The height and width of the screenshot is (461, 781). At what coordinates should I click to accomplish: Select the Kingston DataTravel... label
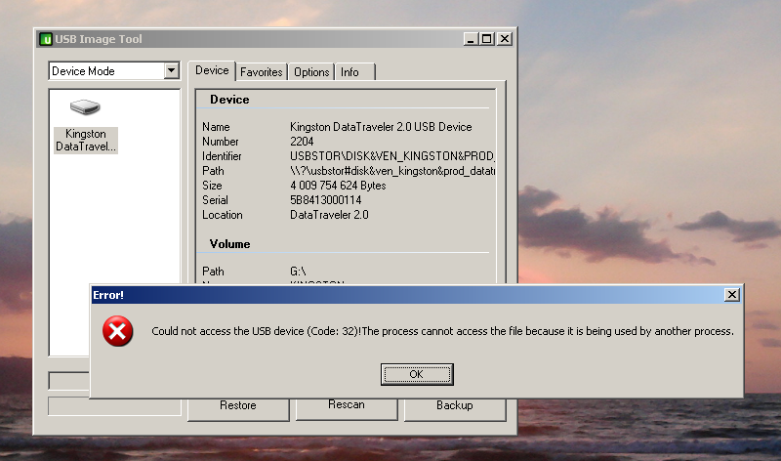tap(86, 140)
